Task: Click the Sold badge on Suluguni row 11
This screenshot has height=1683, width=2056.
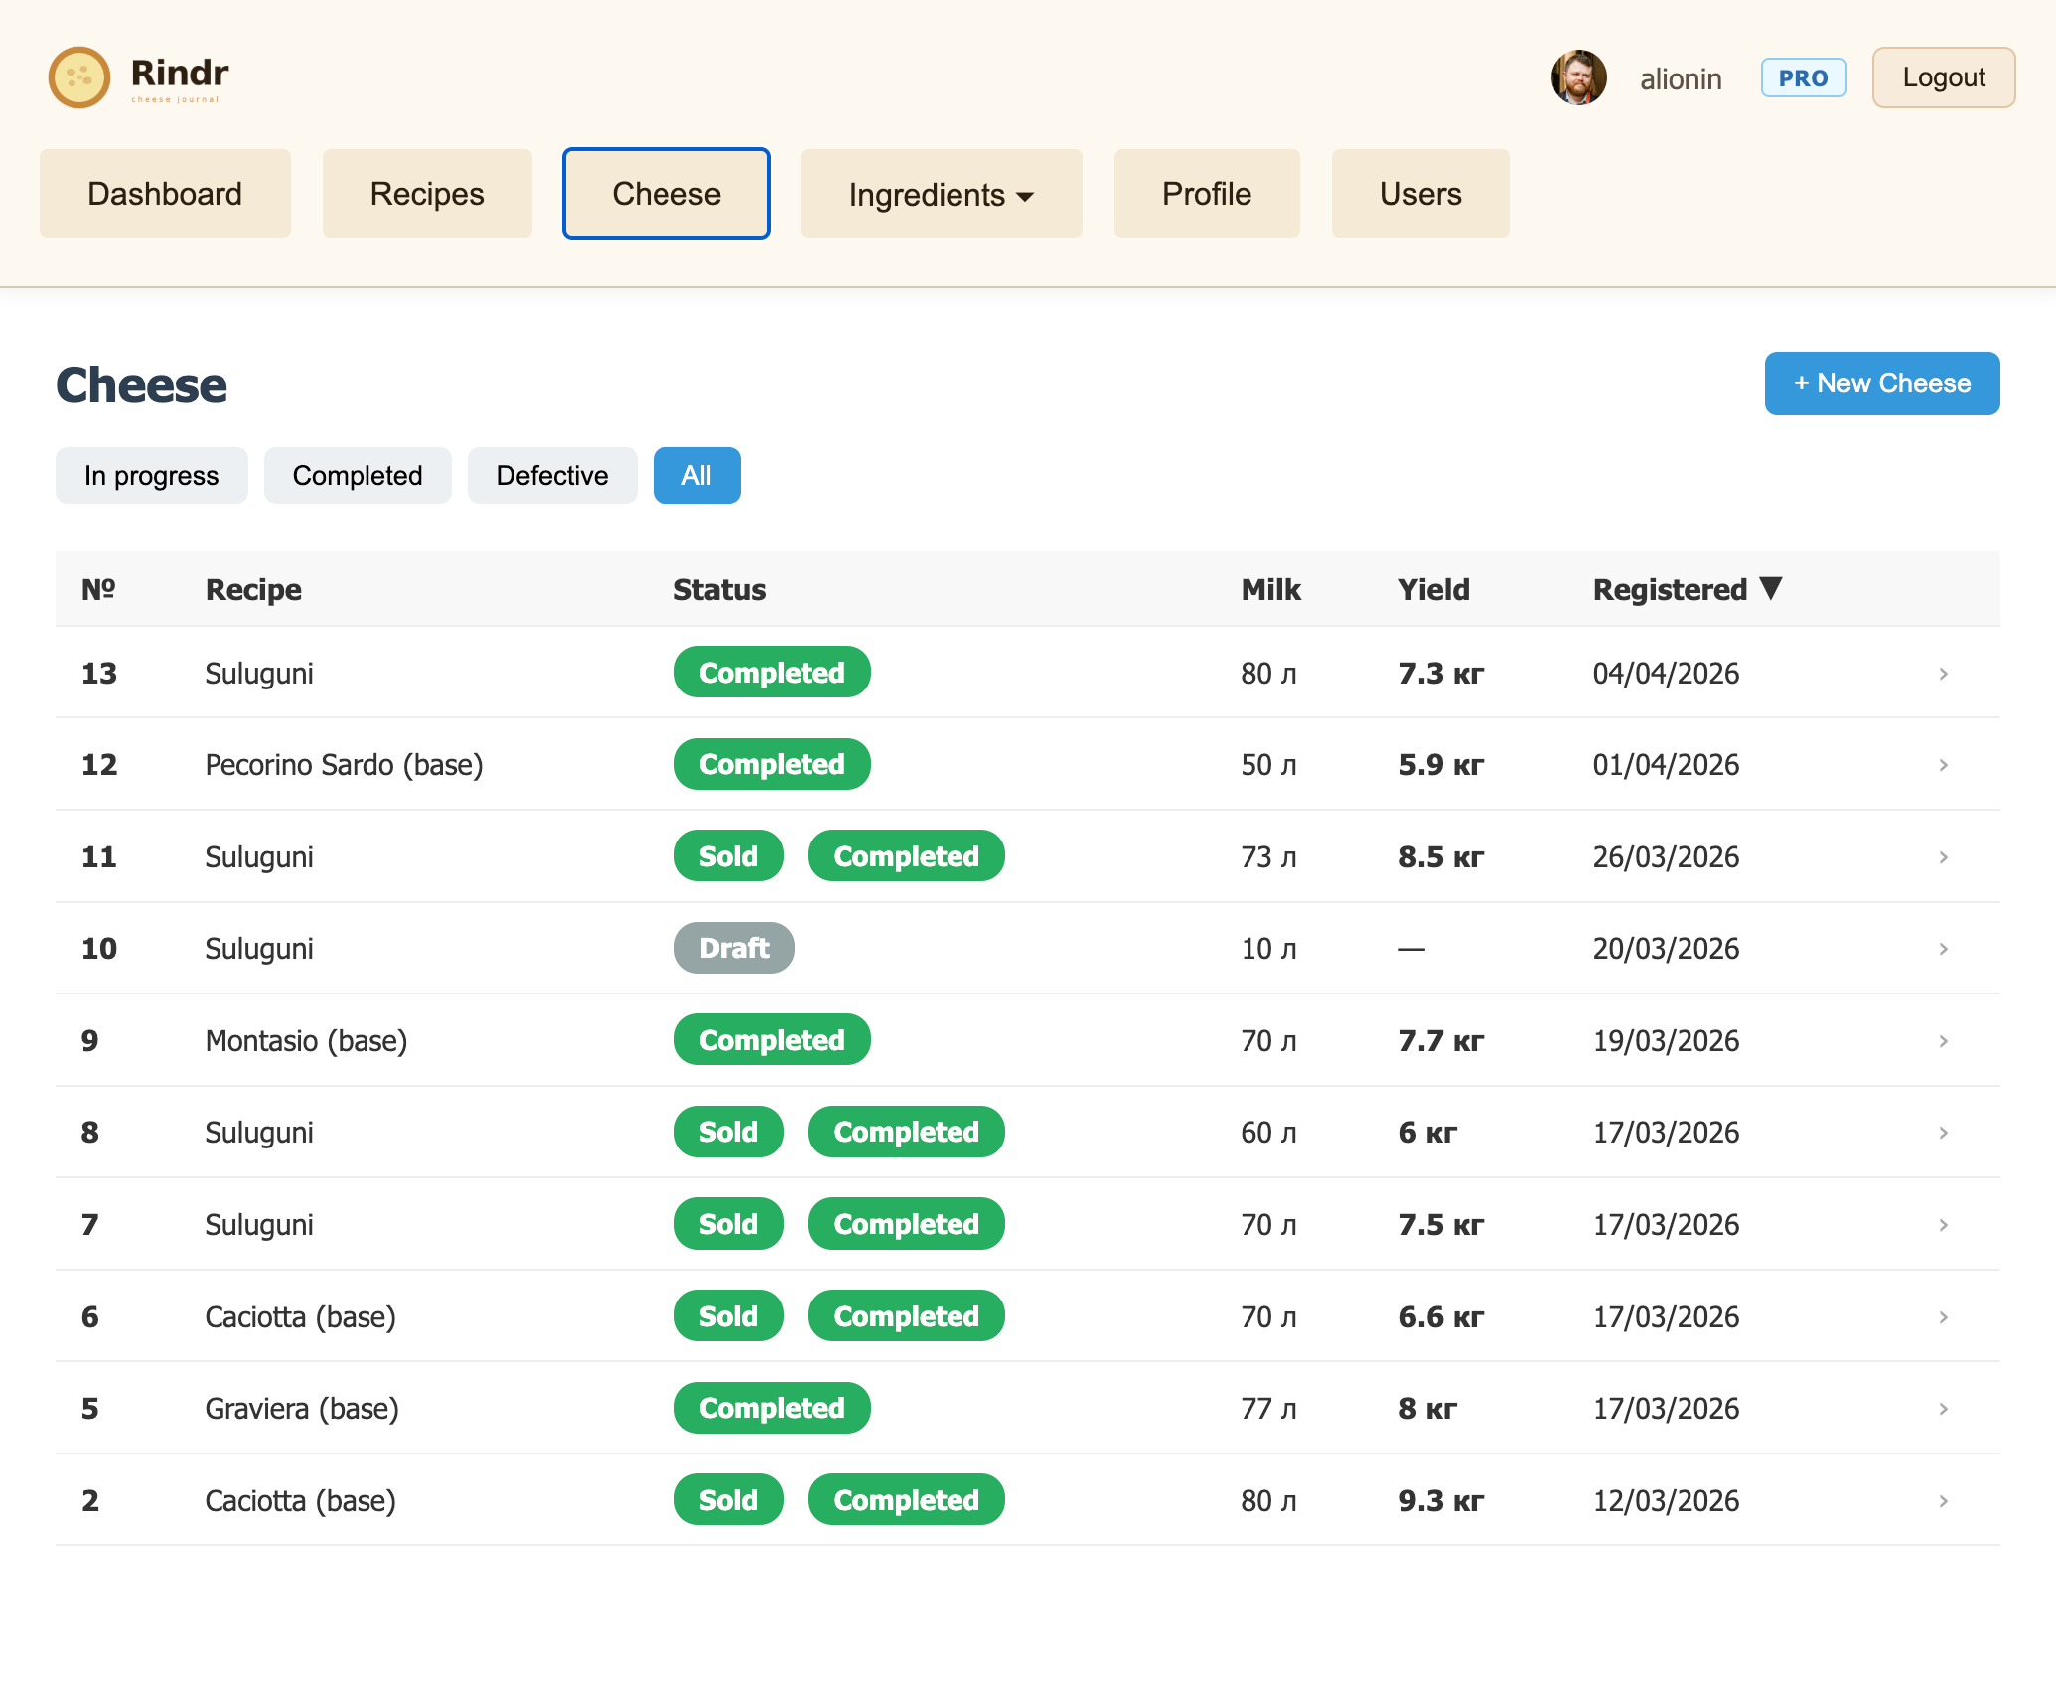Action: click(x=729, y=855)
